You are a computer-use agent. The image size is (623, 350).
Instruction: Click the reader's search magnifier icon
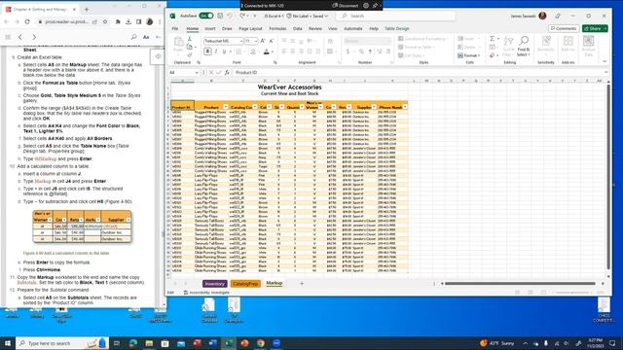coord(133,37)
